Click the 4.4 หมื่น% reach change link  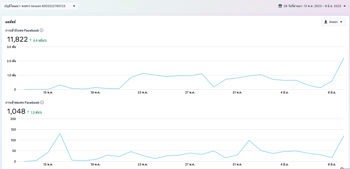(x=40, y=40)
